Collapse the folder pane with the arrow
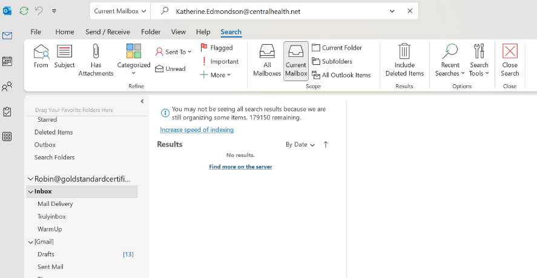The image size is (537, 278). tap(142, 101)
